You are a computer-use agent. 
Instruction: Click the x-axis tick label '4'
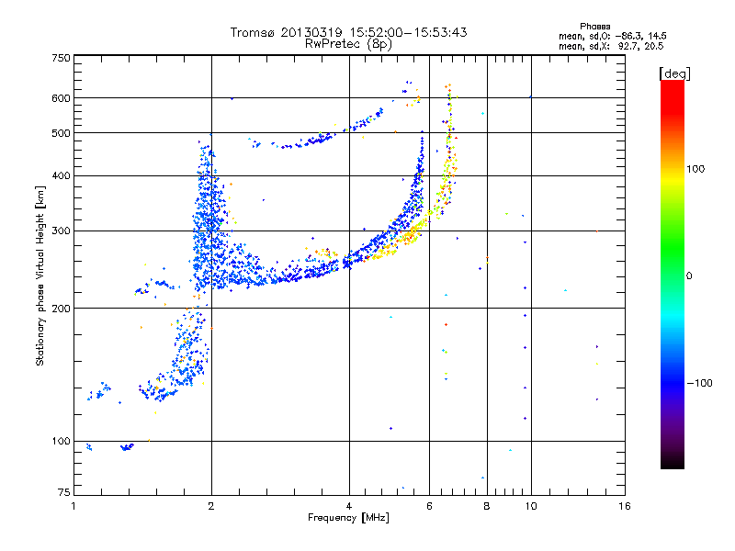pyautogui.click(x=349, y=506)
